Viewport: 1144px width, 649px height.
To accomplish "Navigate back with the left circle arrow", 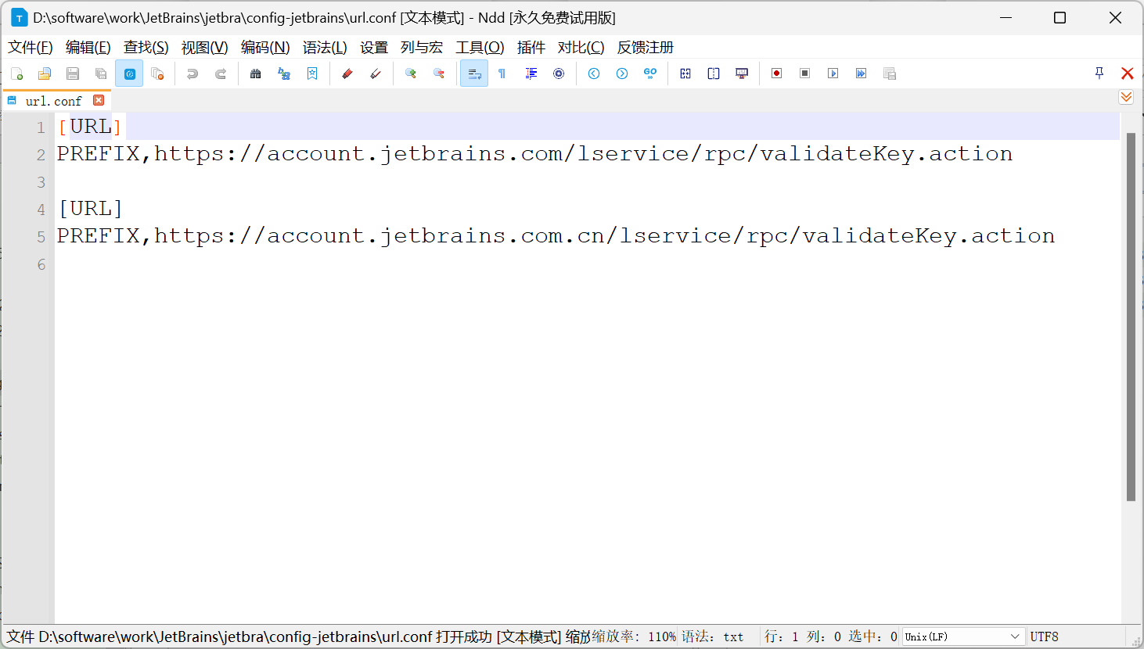I will click(x=594, y=74).
